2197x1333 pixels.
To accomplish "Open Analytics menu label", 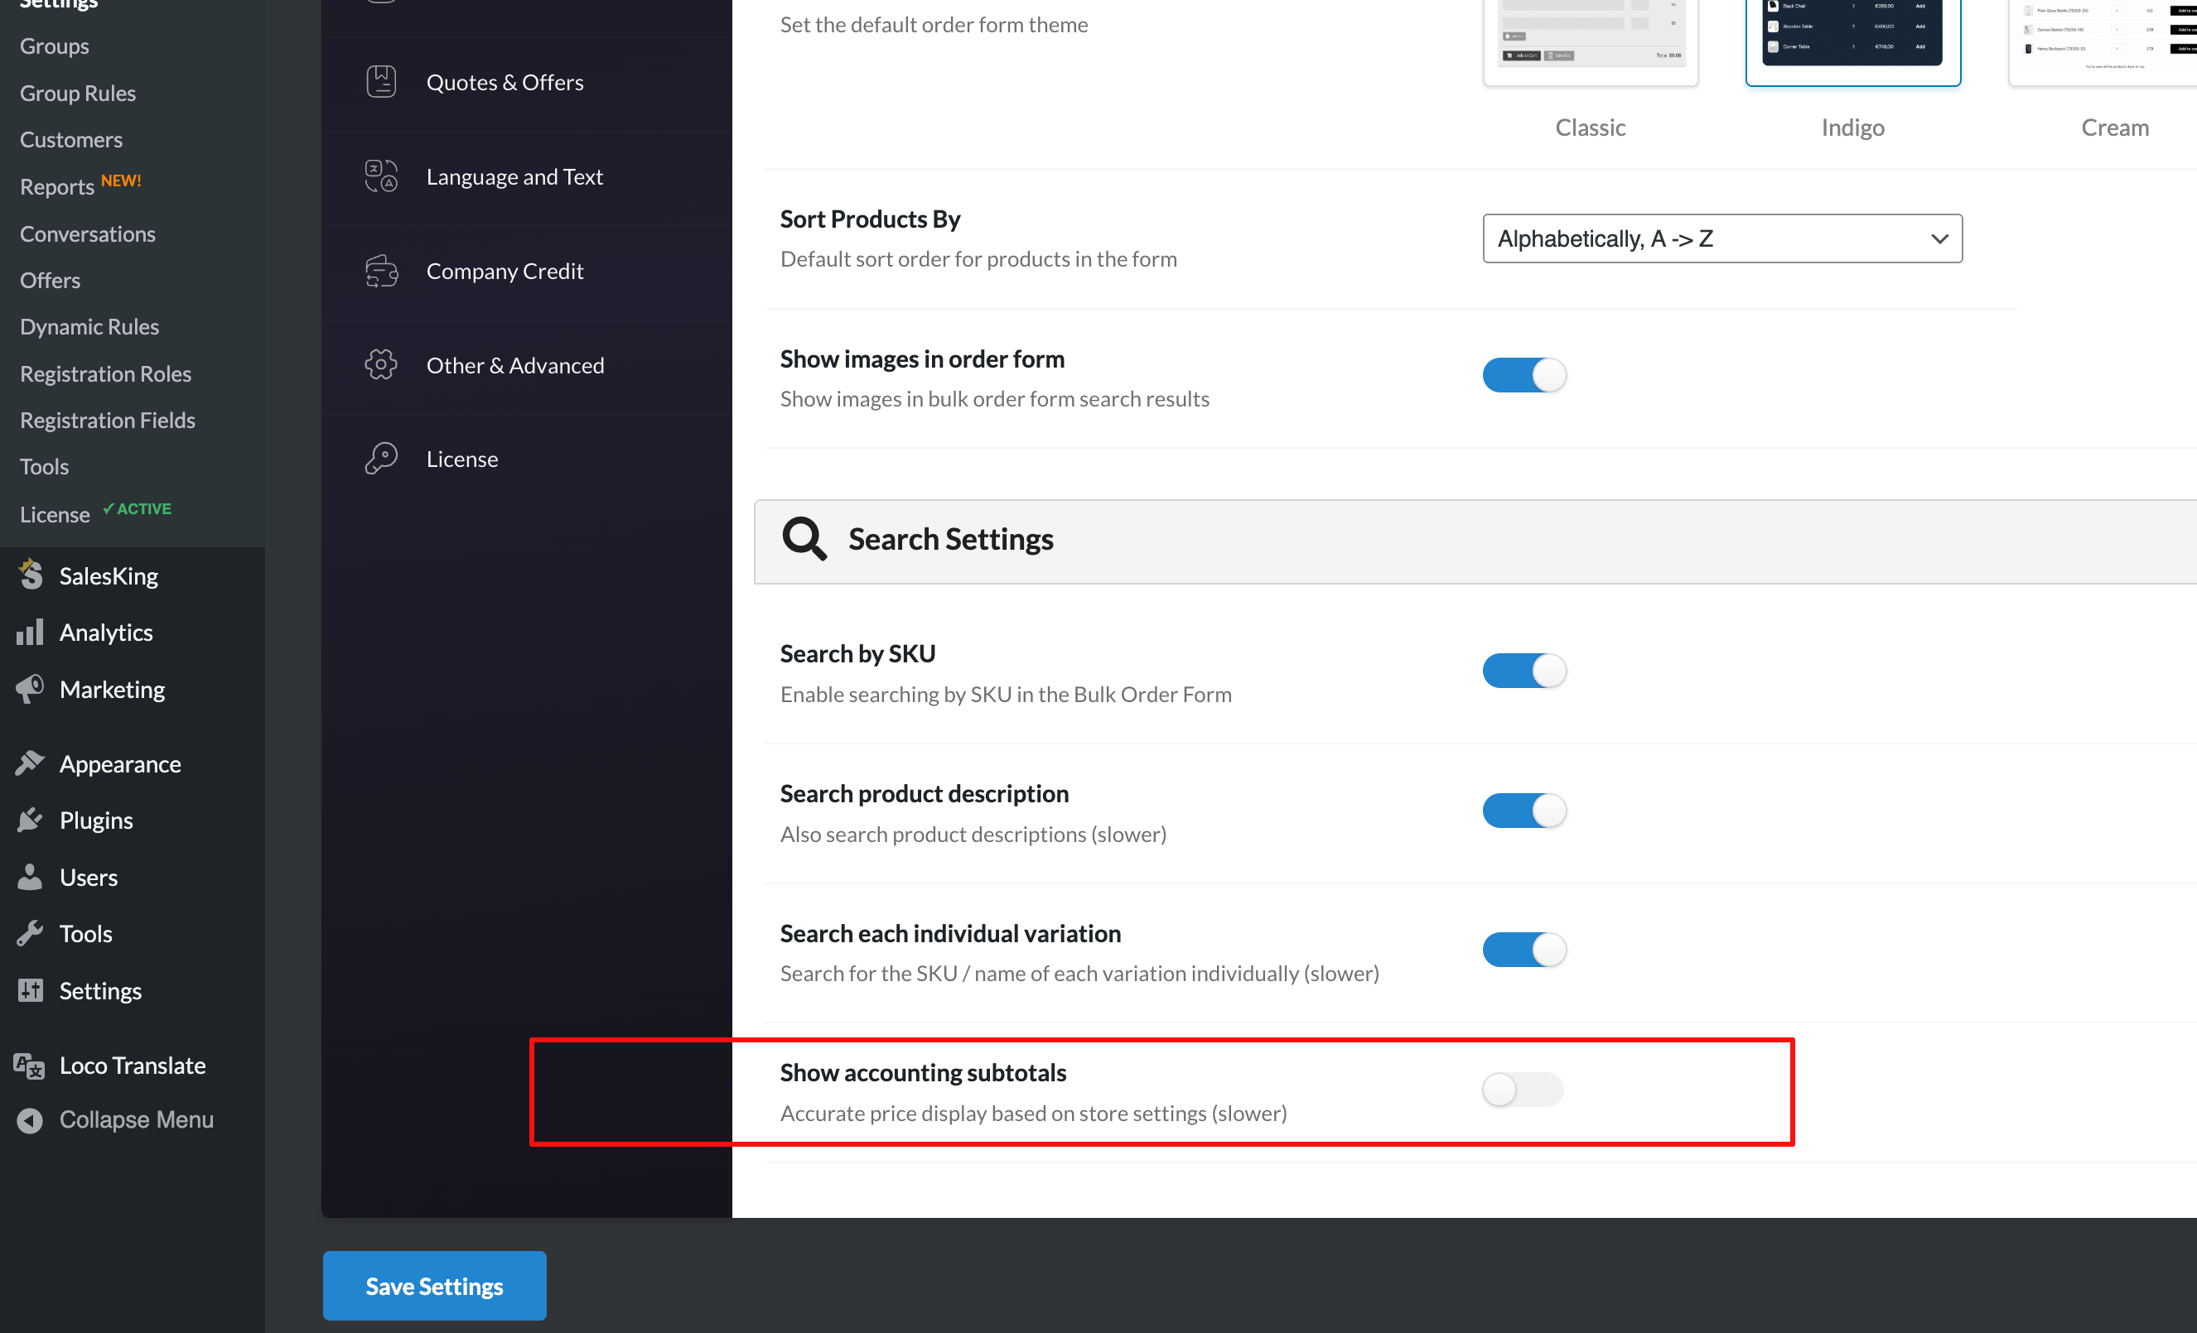I will pyautogui.click(x=106, y=632).
